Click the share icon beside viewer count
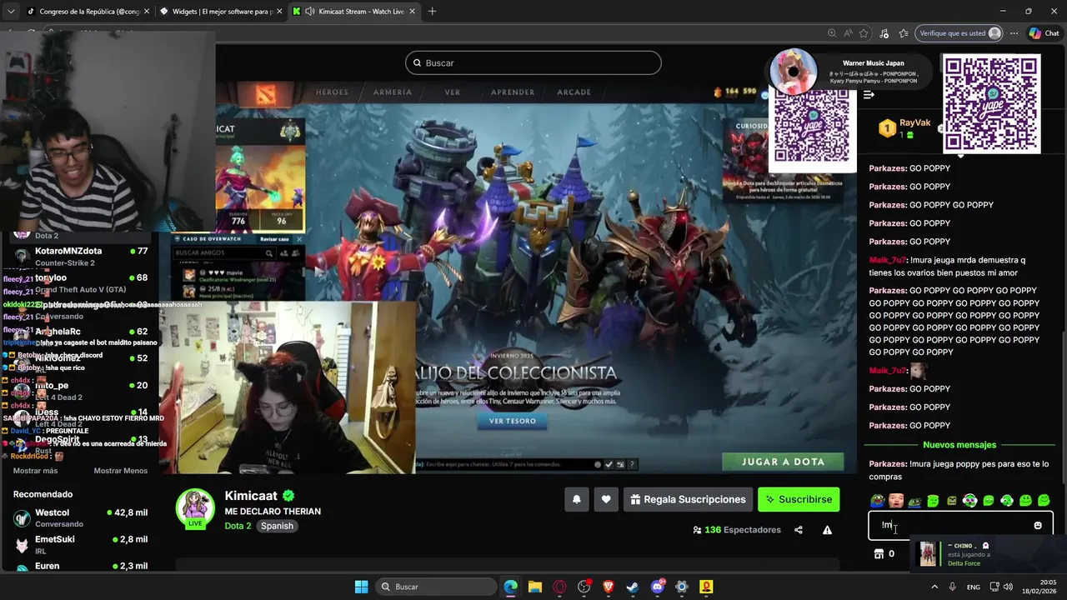Screen dimensions: 1067x600 point(799,530)
